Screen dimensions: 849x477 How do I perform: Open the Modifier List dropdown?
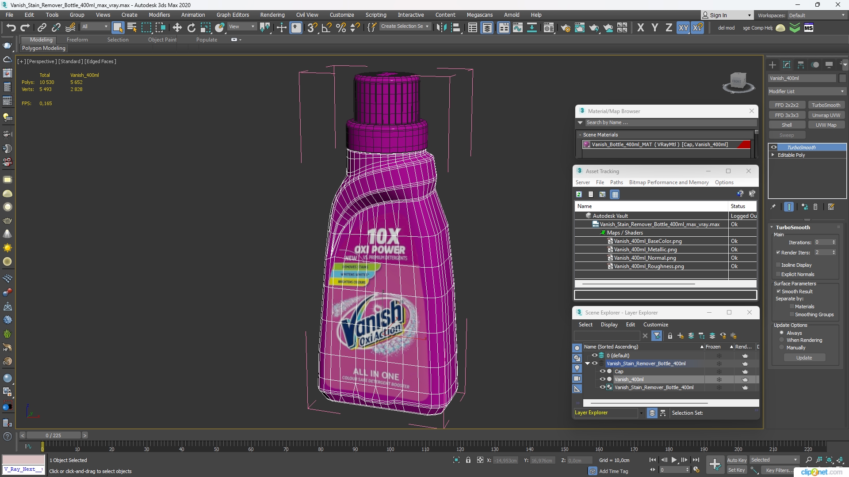pos(807,91)
